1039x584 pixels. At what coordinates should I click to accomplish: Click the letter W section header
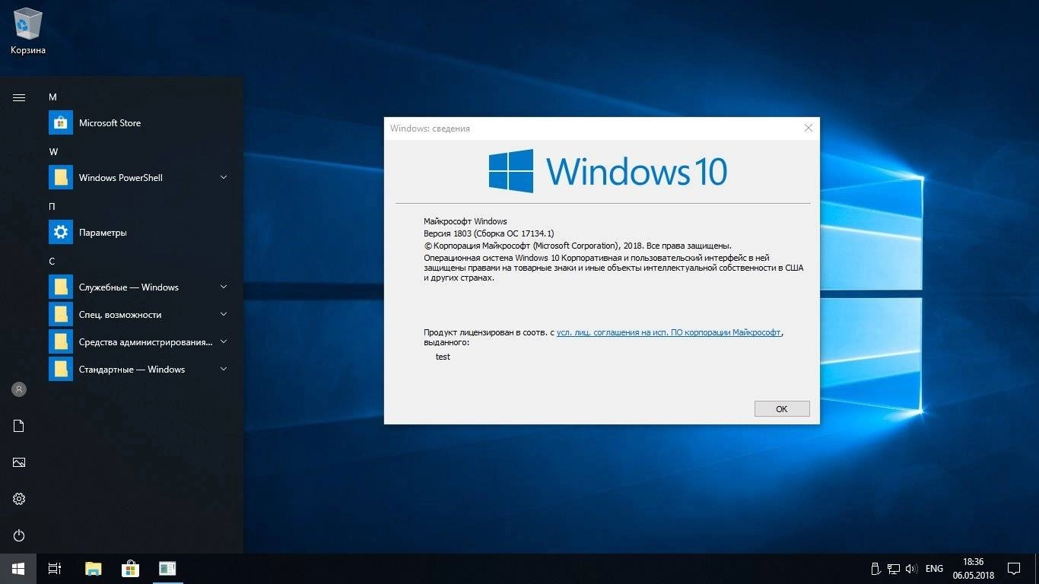53,152
